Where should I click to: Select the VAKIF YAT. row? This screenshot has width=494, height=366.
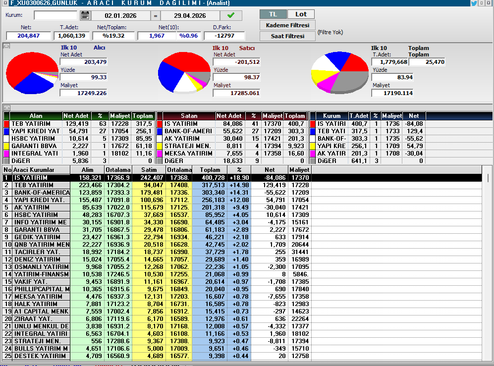[242, 282]
